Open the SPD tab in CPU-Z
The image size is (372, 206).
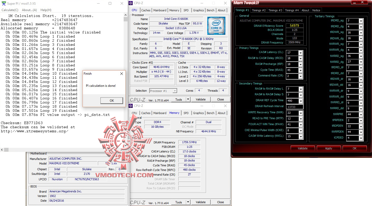[x=186, y=10]
